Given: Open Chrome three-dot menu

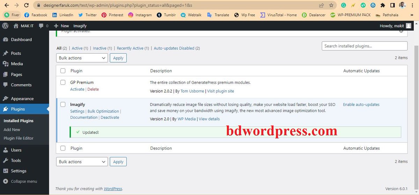Looking at the screenshot, I should (413, 5).
